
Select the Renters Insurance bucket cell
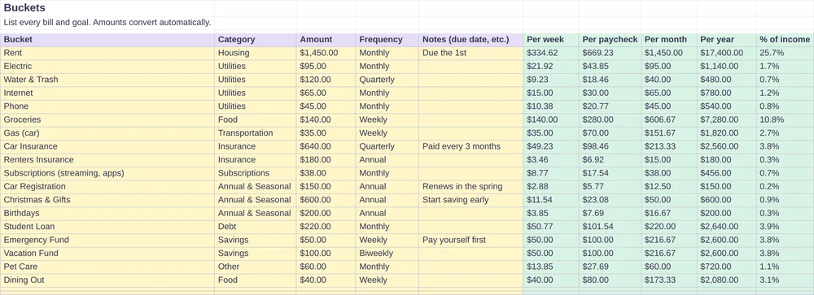coord(107,159)
